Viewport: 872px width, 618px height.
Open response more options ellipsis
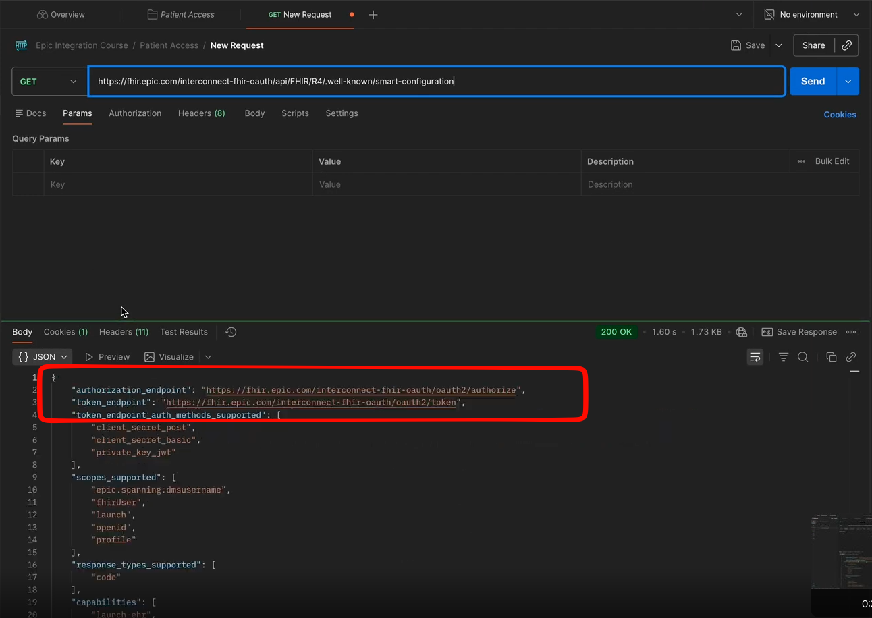851,332
